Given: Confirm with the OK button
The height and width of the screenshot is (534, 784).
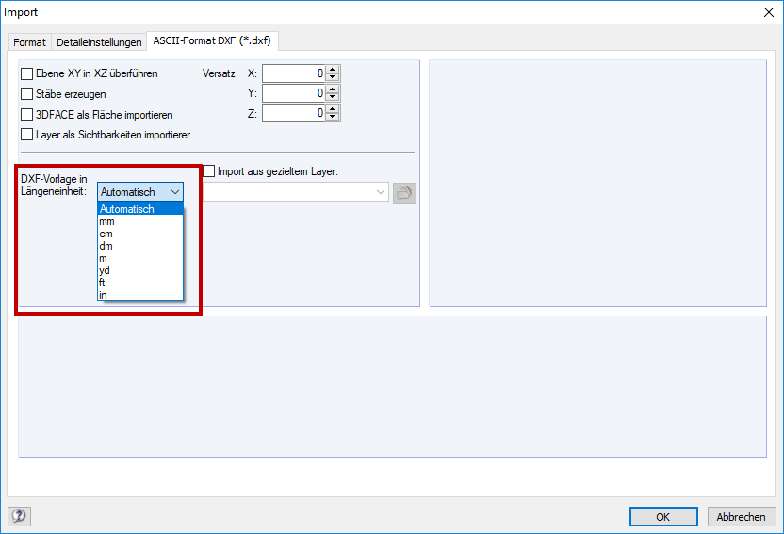Looking at the screenshot, I should (663, 517).
